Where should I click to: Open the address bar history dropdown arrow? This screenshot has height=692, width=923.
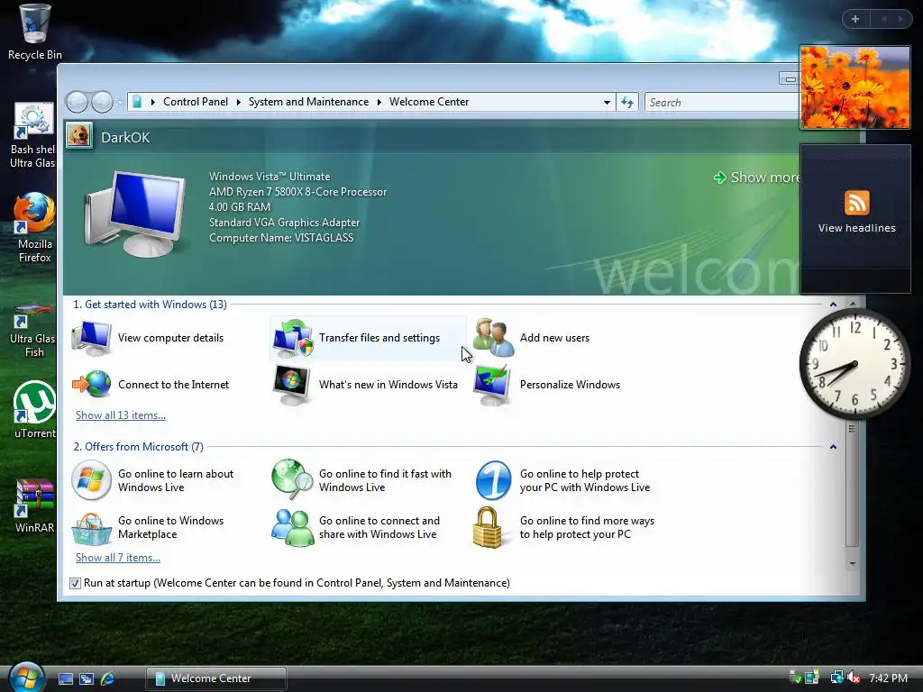click(607, 103)
